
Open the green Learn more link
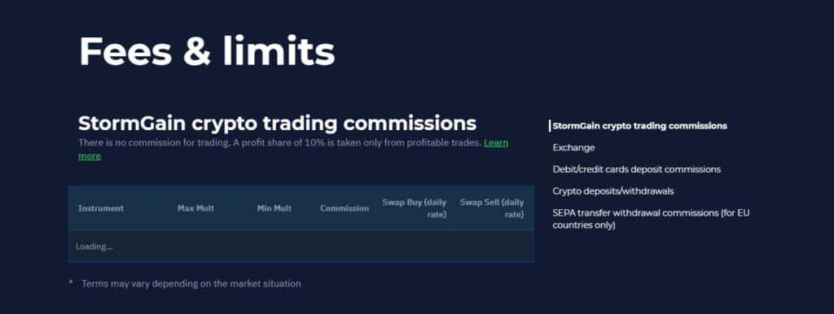[x=496, y=143]
